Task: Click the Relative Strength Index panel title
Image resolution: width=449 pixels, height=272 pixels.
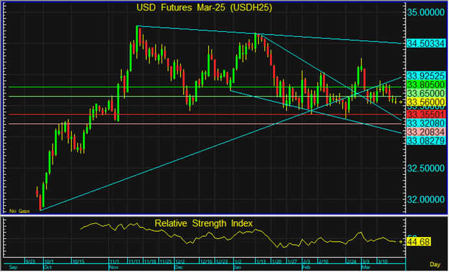Action: pyautogui.click(x=204, y=223)
